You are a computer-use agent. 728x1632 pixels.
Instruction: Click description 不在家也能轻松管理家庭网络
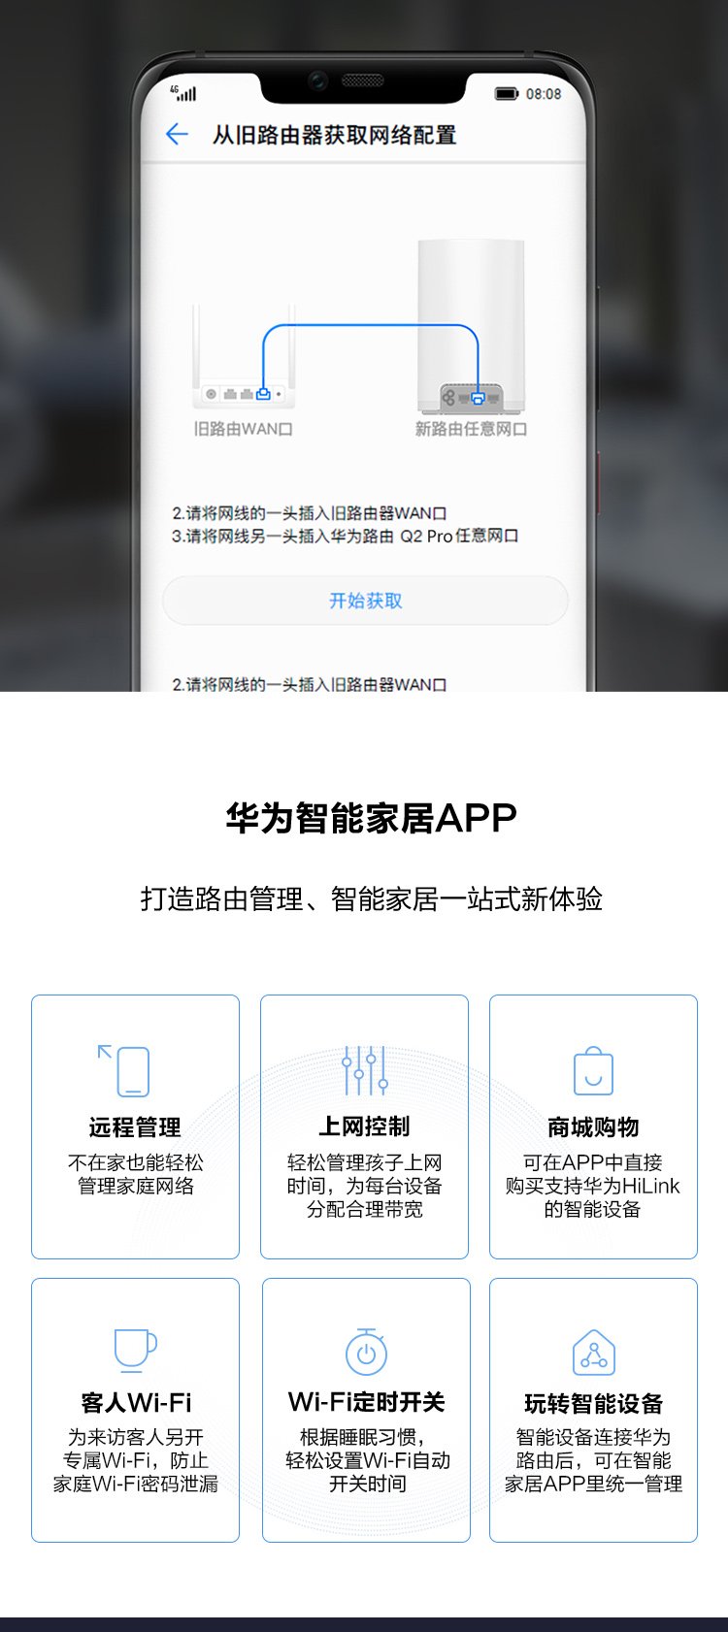pos(136,1174)
